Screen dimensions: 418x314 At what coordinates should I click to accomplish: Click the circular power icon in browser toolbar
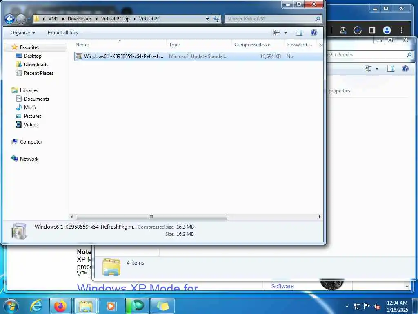click(357, 30)
